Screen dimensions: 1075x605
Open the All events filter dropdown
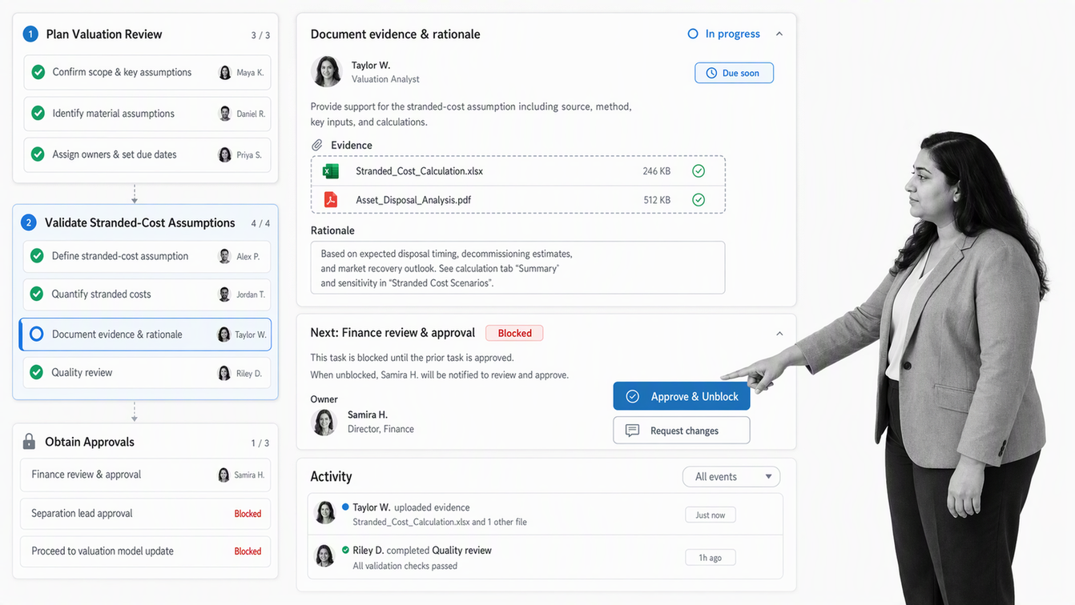(x=731, y=477)
